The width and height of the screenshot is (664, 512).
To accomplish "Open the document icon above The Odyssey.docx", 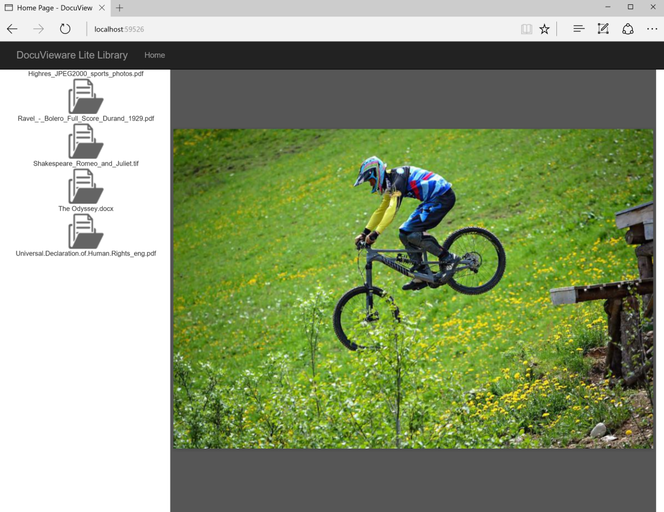I will coord(86,186).
